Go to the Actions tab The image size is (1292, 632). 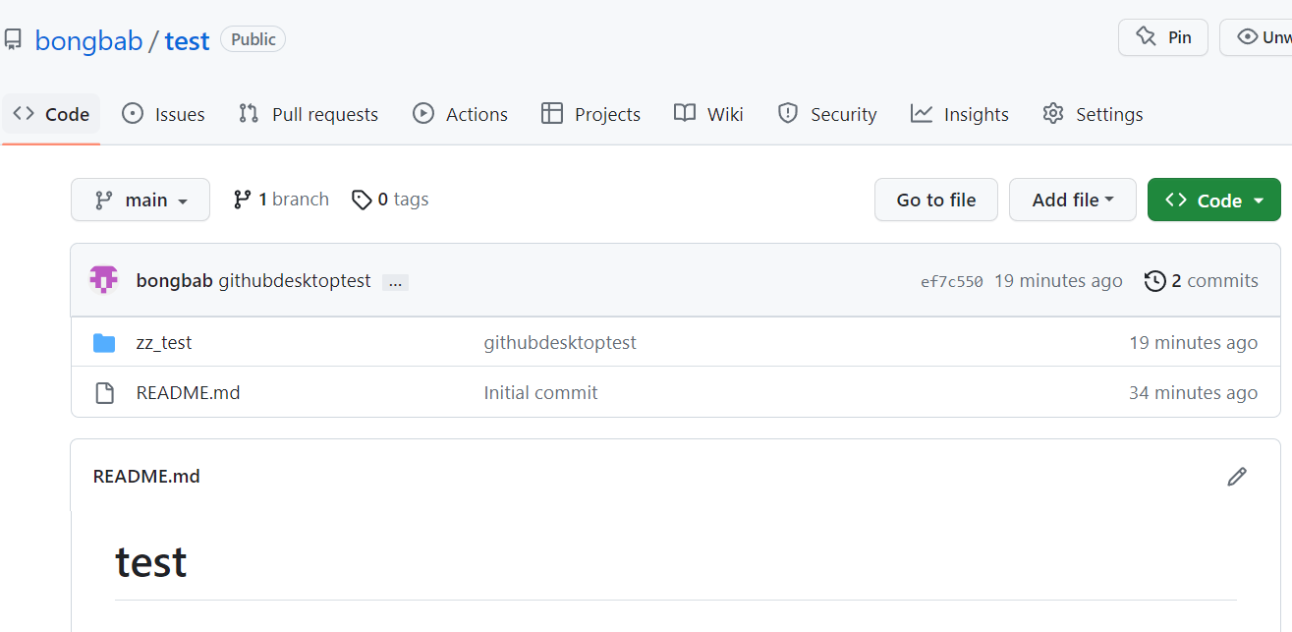pyautogui.click(x=460, y=114)
